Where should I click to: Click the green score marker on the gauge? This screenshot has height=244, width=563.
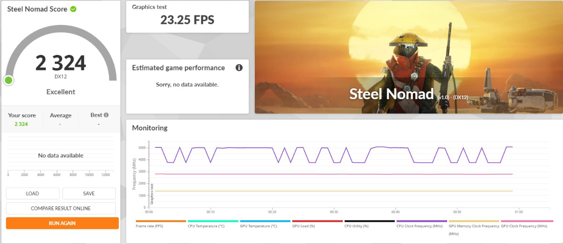(x=8, y=80)
